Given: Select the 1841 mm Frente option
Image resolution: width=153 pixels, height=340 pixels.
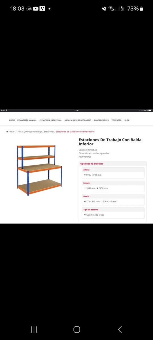Looking at the screenshot, I should point(90,188).
